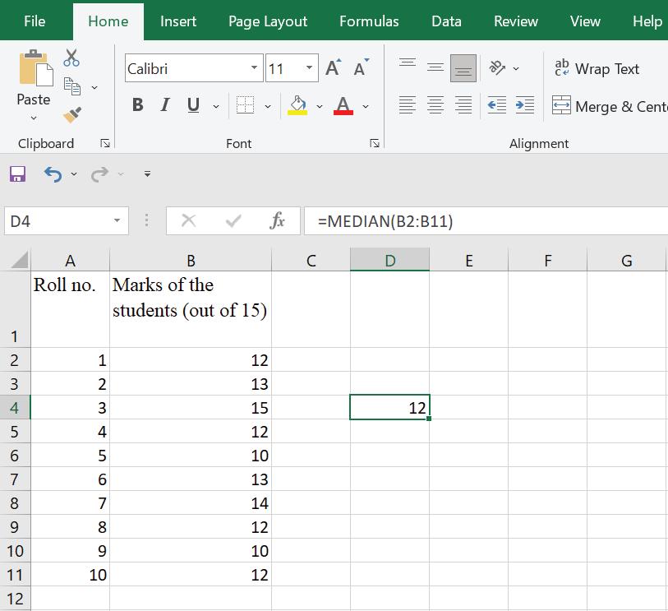The image size is (668, 611).
Task: Switch to the Insert tab
Action: tap(178, 21)
